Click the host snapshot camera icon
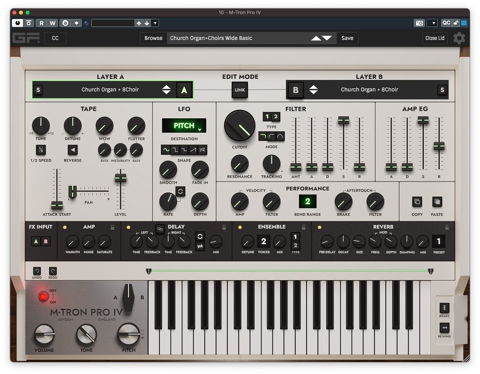Screen dimensions: 480x374 point(419,23)
